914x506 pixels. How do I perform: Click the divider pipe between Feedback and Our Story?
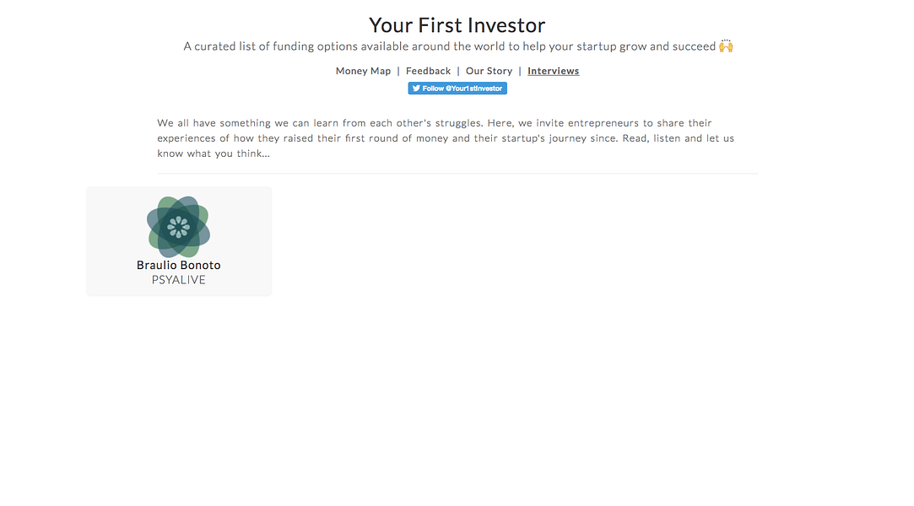[457, 71]
